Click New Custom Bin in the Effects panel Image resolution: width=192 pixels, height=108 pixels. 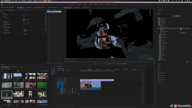(x=187, y=62)
